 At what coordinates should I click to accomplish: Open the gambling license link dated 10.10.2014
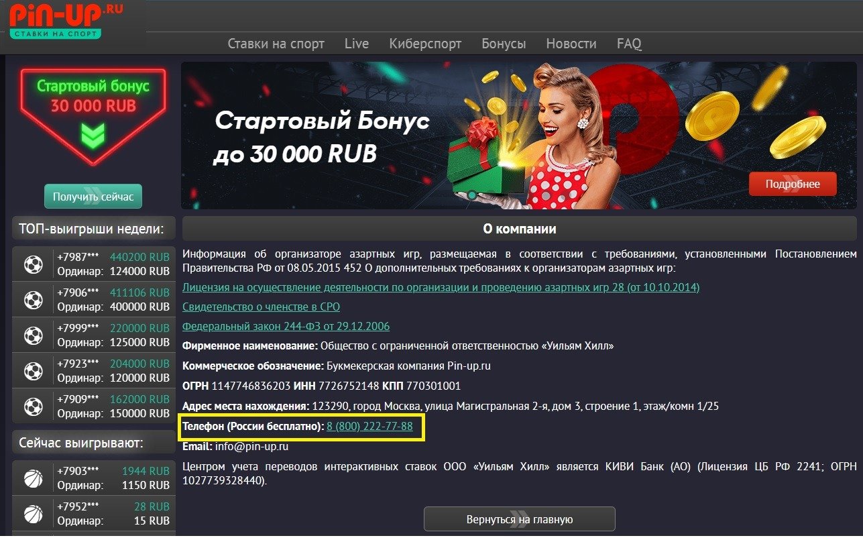coord(441,287)
